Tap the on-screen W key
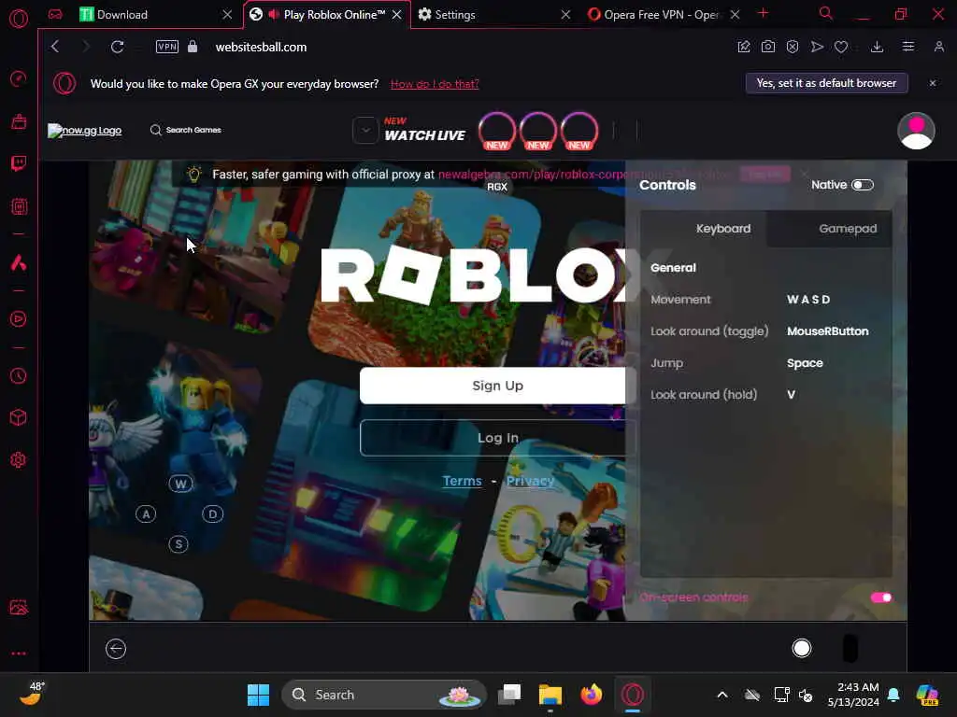Viewport: 957px width, 717px height. [x=180, y=485]
